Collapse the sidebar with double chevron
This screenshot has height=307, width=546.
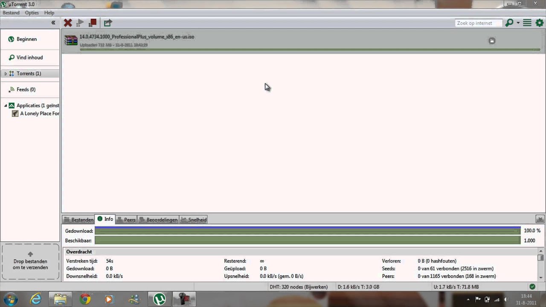[53, 23]
